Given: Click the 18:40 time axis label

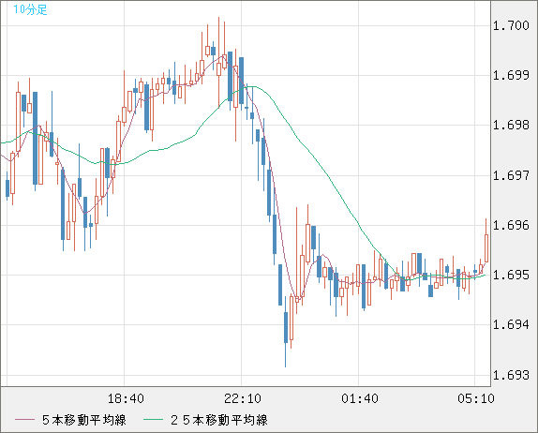Looking at the screenshot, I should click(x=126, y=398).
